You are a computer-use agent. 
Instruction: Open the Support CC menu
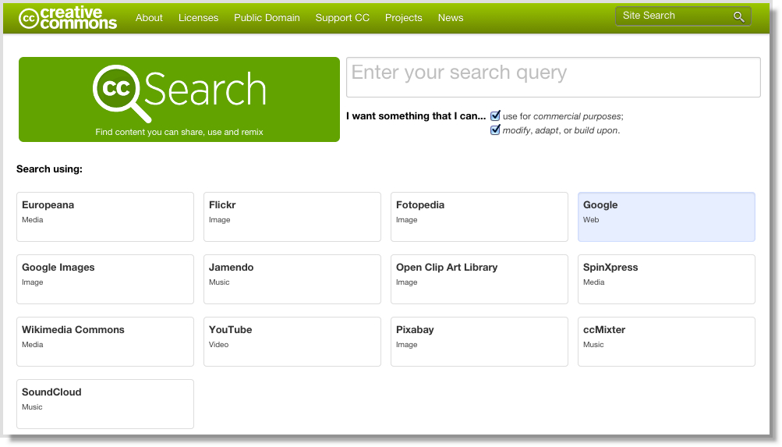[342, 17]
